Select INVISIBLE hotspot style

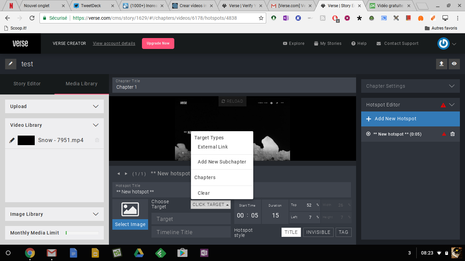tap(318, 232)
